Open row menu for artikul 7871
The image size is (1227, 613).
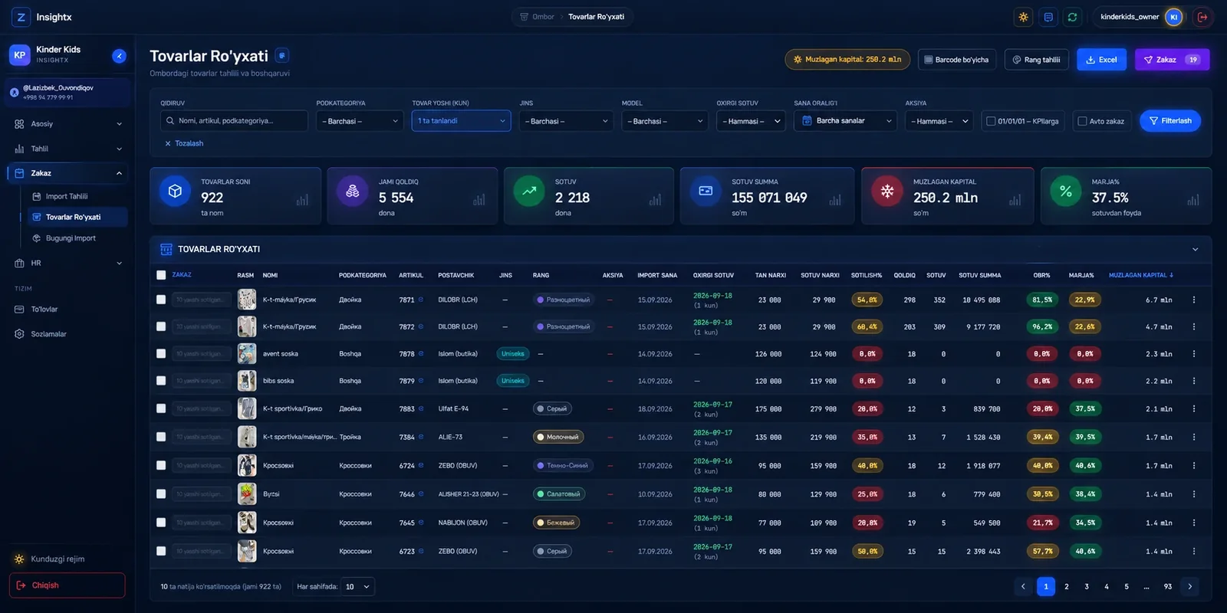click(x=1193, y=300)
